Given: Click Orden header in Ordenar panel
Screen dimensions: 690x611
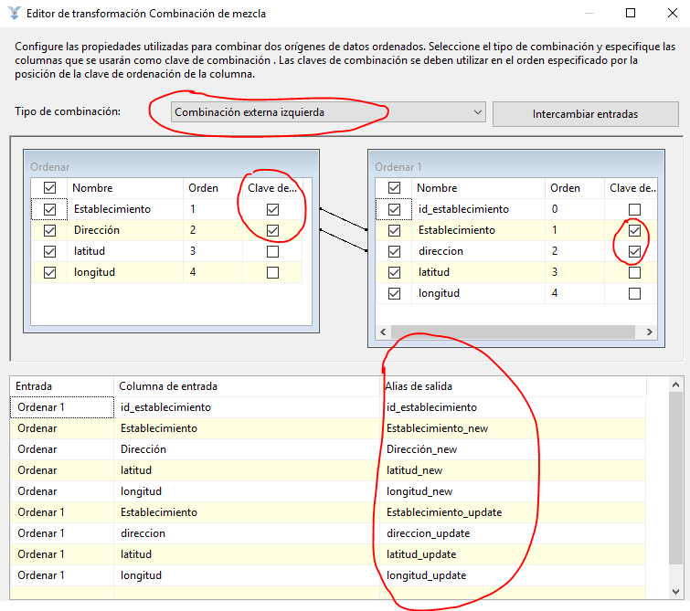Looking at the screenshot, I should coord(212,188).
